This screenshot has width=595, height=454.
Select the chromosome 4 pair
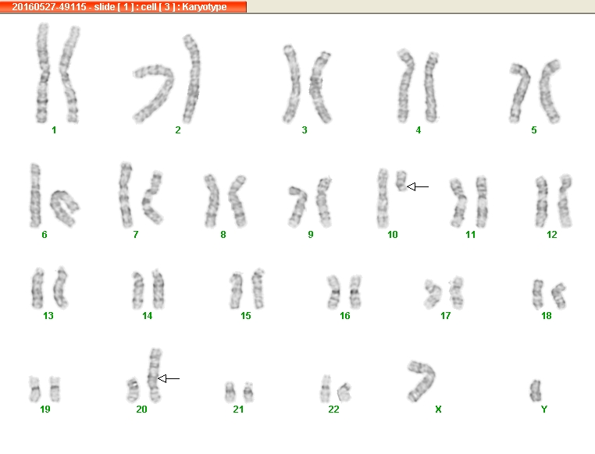tap(419, 86)
